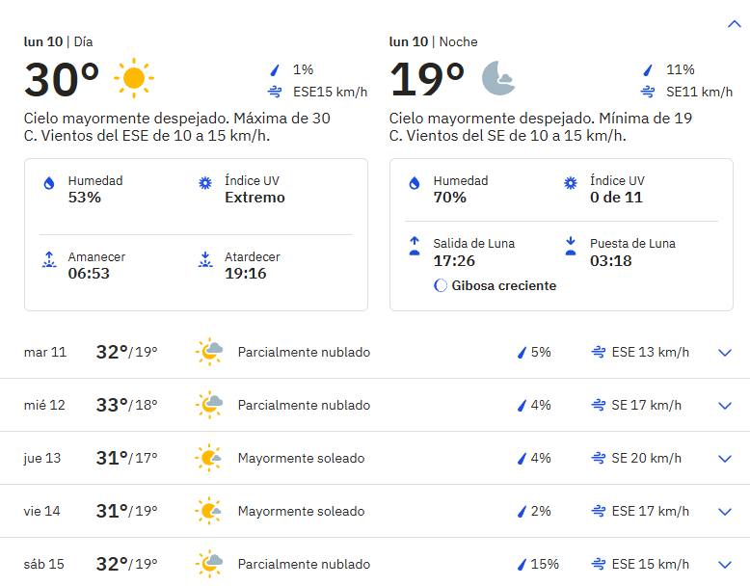Image resolution: width=750 pixels, height=586 pixels.
Task: Click the Parcialmente nublado text for sáb 15
Action: pyautogui.click(x=305, y=565)
